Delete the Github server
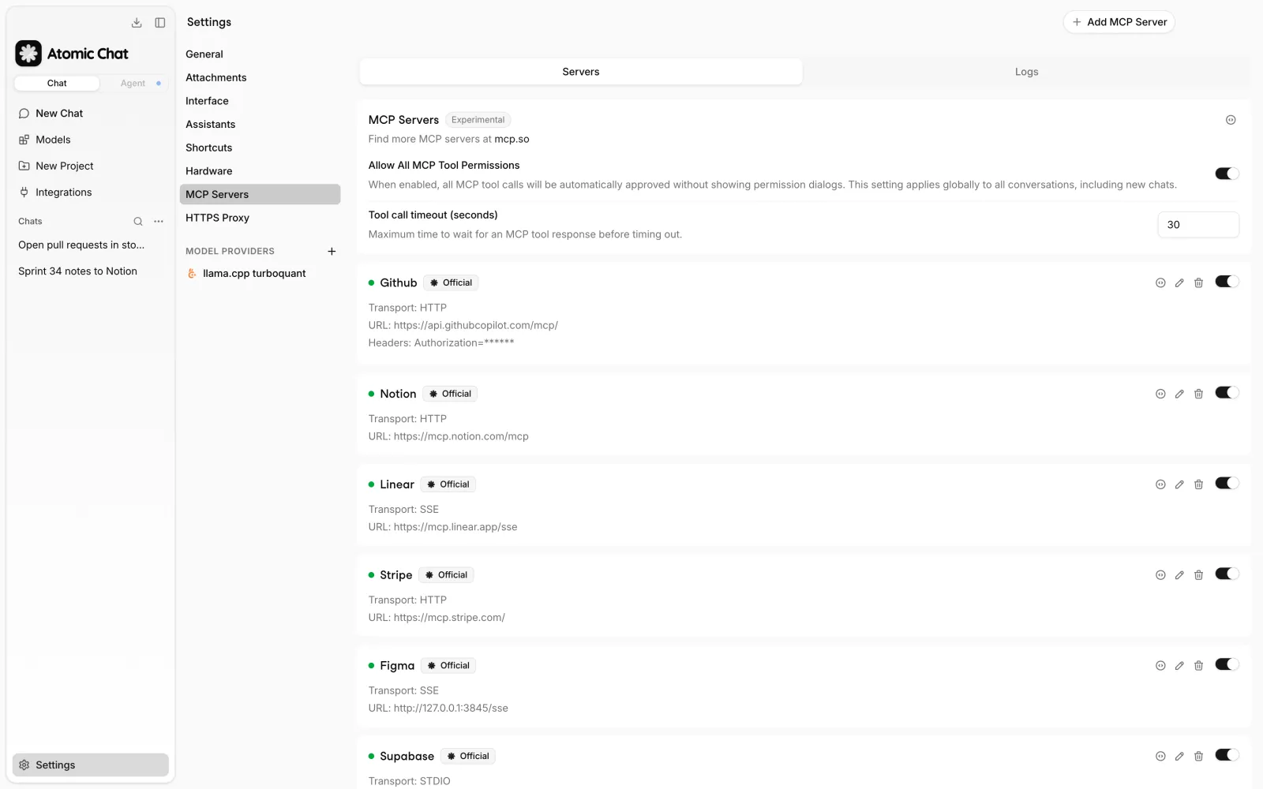Image resolution: width=1263 pixels, height=789 pixels. coord(1198,282)
